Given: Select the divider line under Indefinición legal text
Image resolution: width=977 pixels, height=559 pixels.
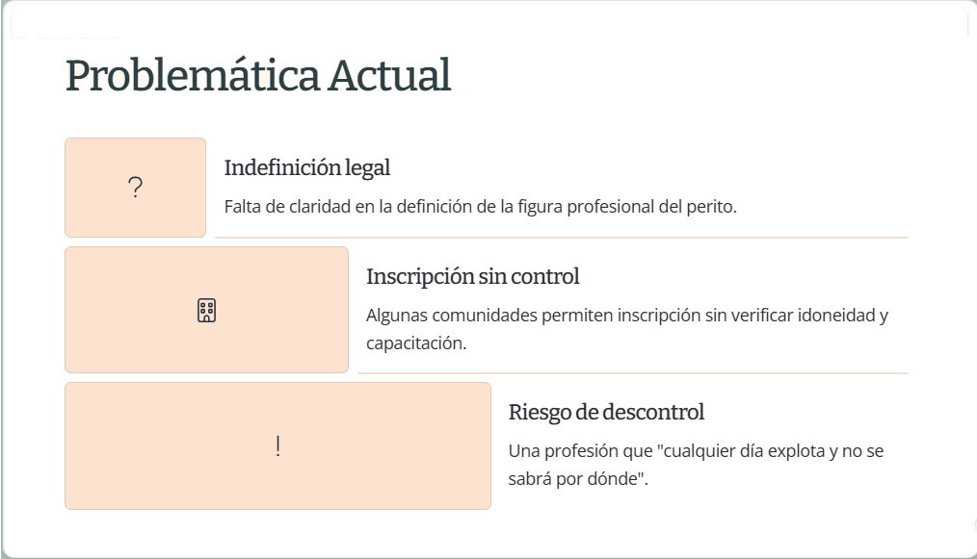Looking at the screenshot, I should [561, 237].
